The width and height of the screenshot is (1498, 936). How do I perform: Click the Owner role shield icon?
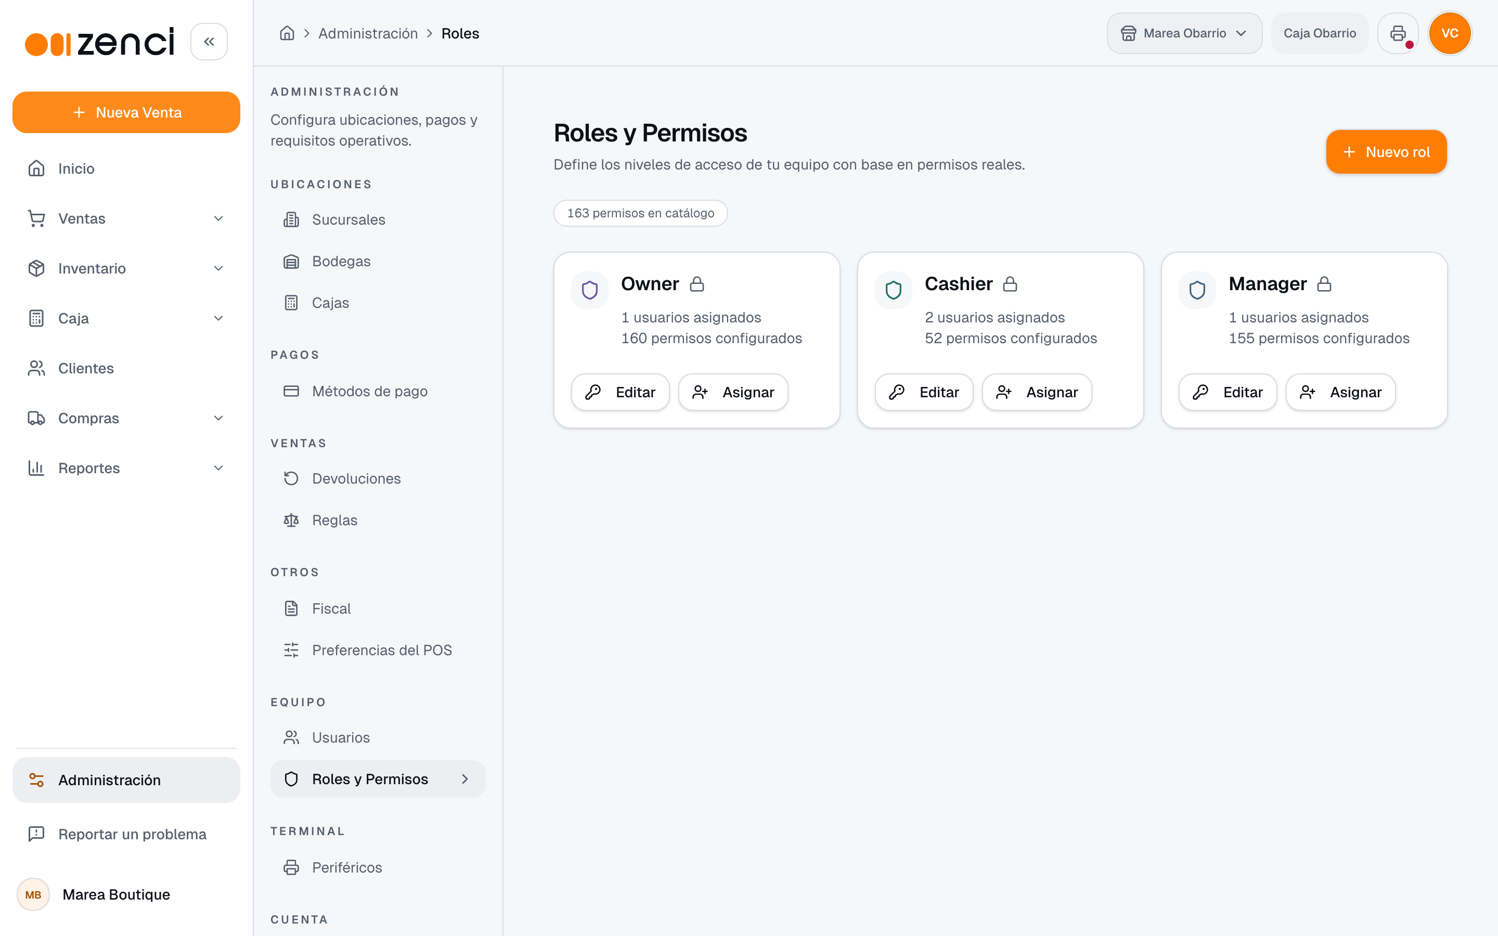click(589, 290)
